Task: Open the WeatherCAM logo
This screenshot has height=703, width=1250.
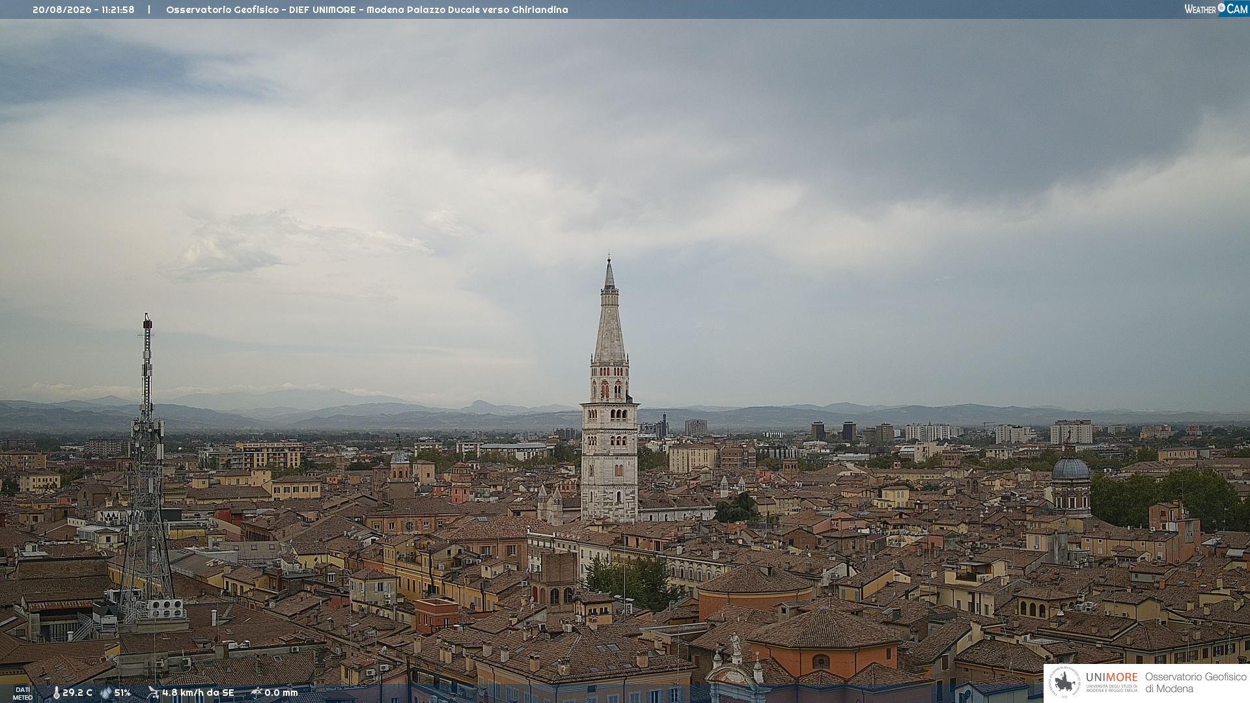Action: click(1216, 8)
